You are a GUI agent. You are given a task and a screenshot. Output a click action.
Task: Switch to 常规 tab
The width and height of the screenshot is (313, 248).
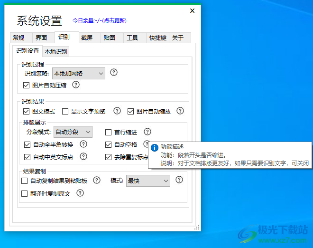coord(21,38)
